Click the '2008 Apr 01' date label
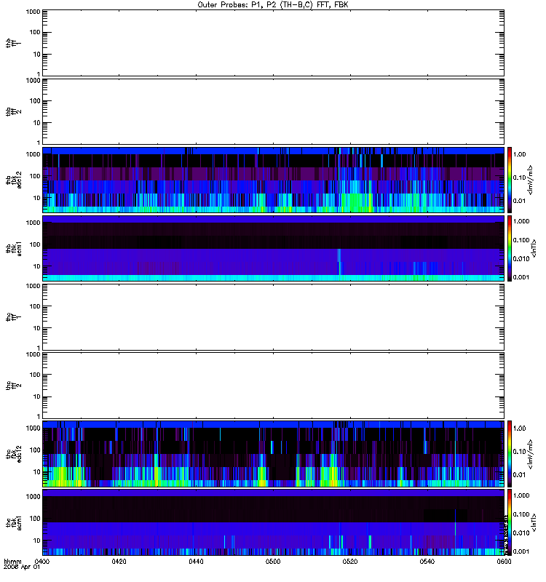Screen dimensions: 546x582 [x=22, y=567]
